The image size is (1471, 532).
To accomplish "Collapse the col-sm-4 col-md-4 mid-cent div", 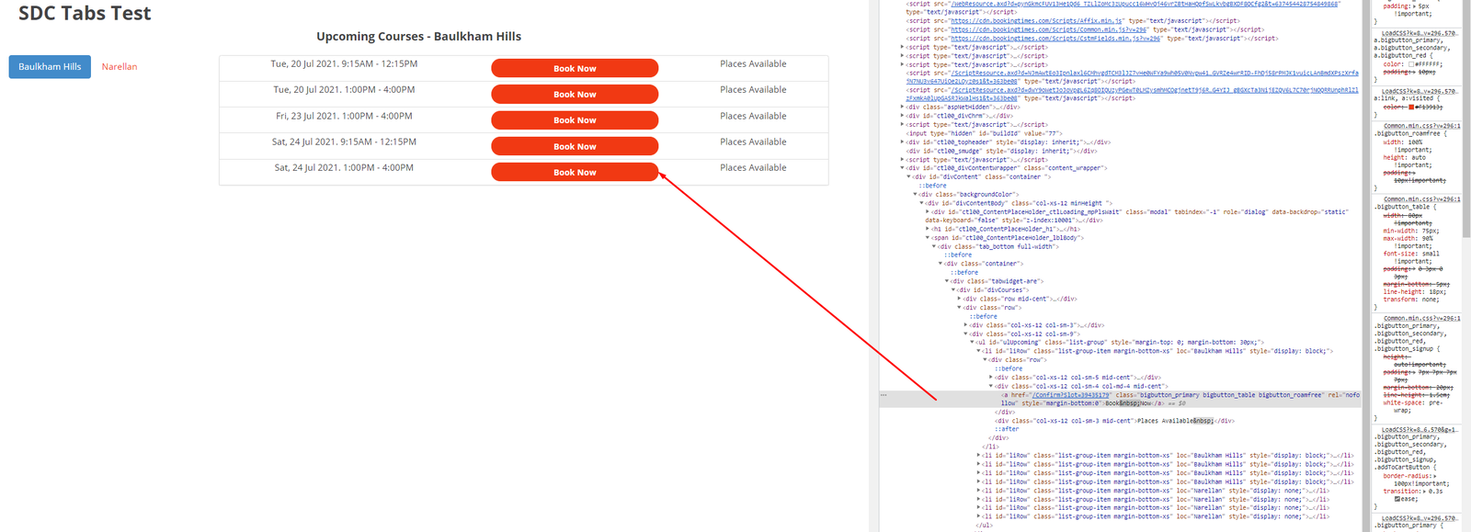I will click(x=993, y=386).
